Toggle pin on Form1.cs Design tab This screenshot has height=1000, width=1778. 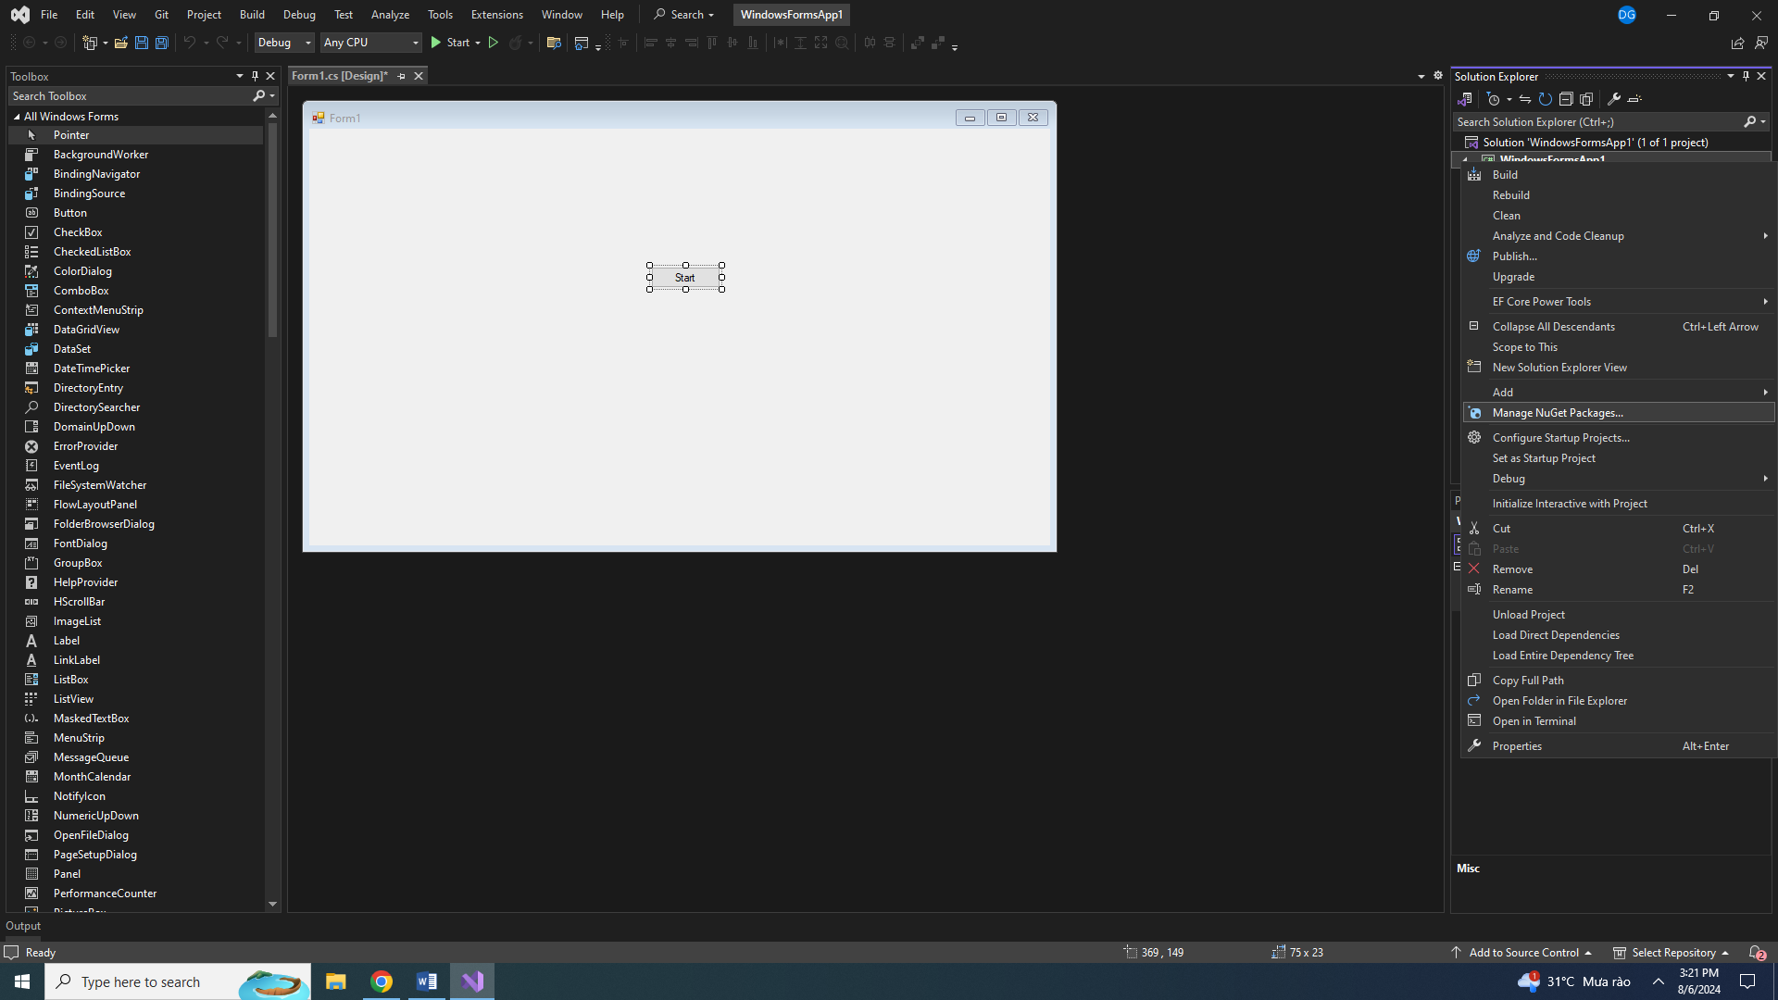(401, 76)
